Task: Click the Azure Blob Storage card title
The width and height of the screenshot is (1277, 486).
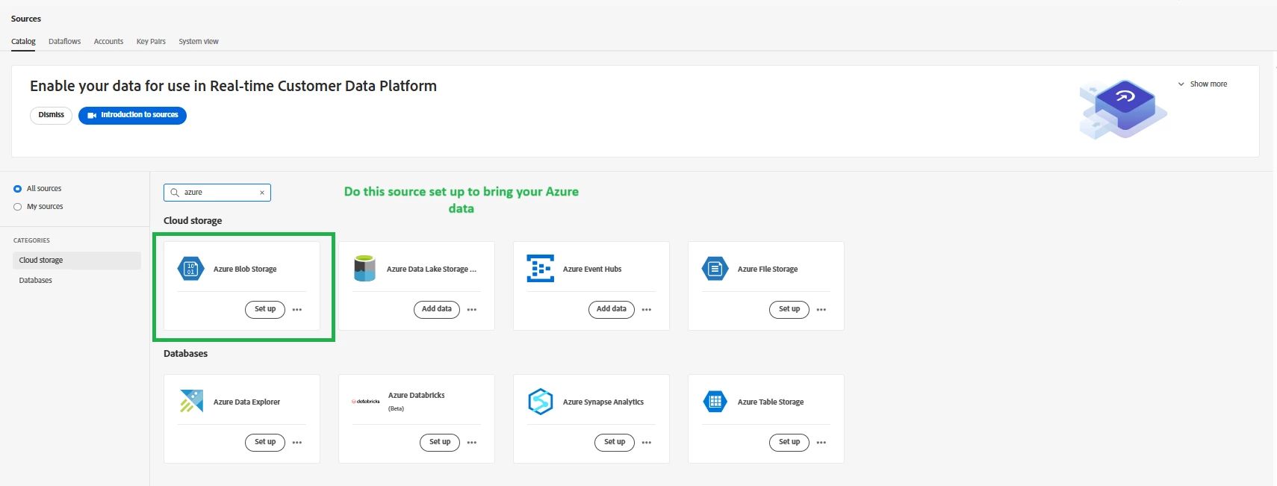Action: [245, 270]
